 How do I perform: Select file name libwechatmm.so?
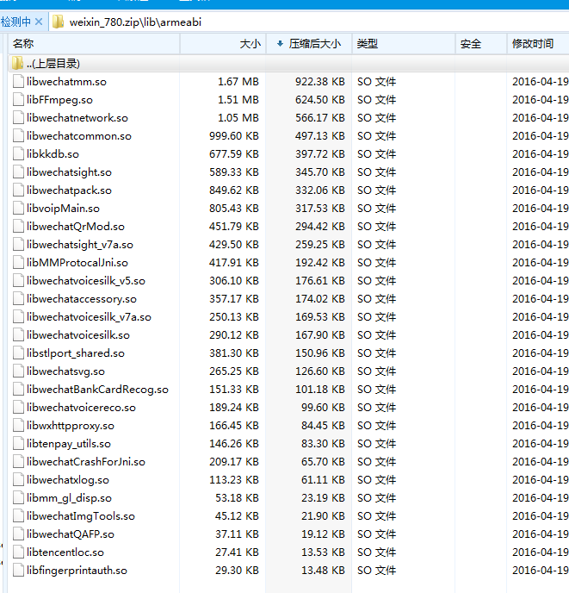tap(66, 82)
